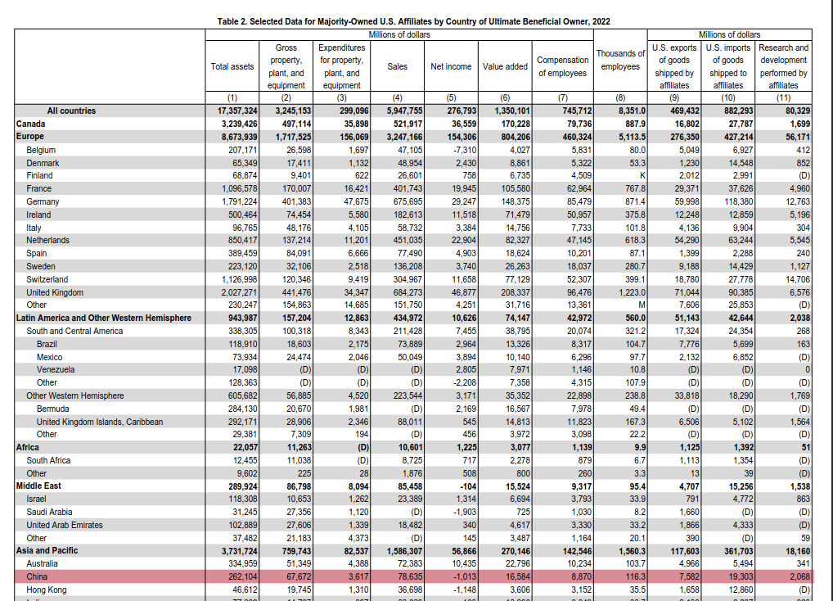Select 'U.S. imports of goods shipped' header
The image size is (833, 601).
tap(727, 66)
